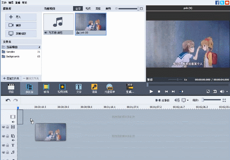Open the 转场 transitions panel
This screenshot has width=230, height=160.
(x=46, y=88)
